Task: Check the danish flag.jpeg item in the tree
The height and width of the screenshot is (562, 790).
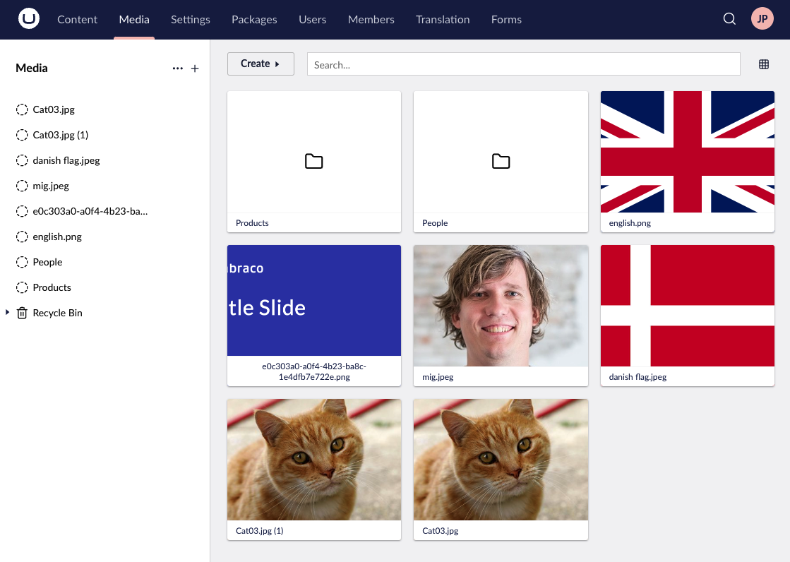Action: [22, 160]
